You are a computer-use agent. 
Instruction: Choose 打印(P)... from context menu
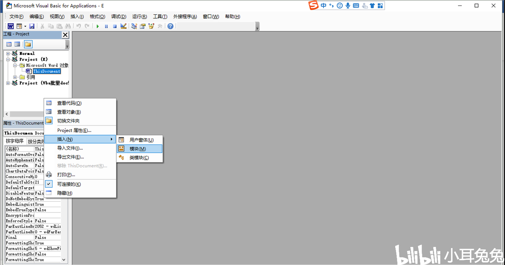click(x=80, y=175)
